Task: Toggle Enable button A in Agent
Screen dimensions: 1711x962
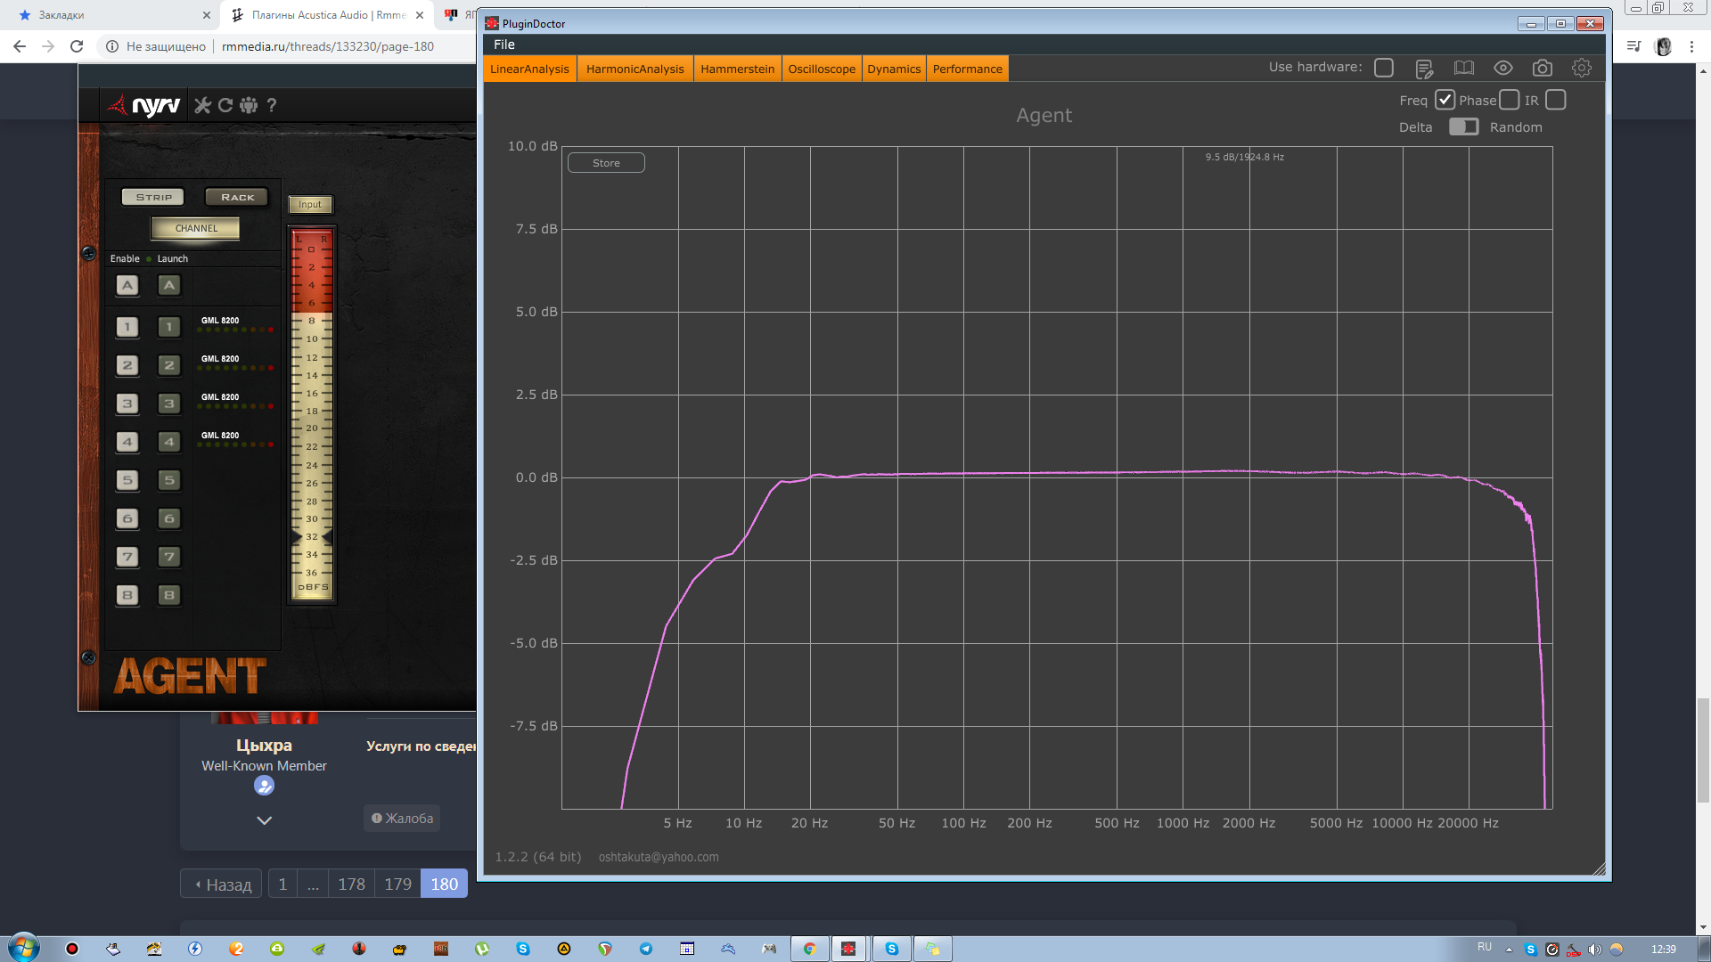Action: (x=127, y=285)
